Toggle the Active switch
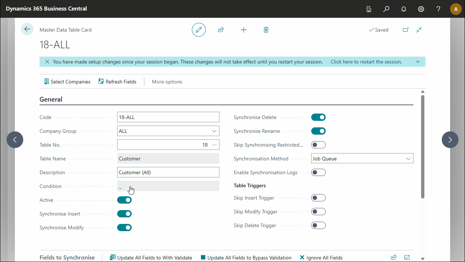Screen dimensions: 465x262 (x=124, y=200)
